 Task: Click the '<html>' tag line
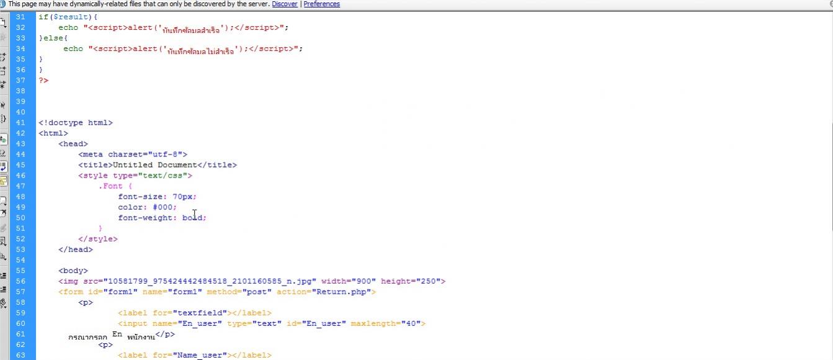(53, 133)
